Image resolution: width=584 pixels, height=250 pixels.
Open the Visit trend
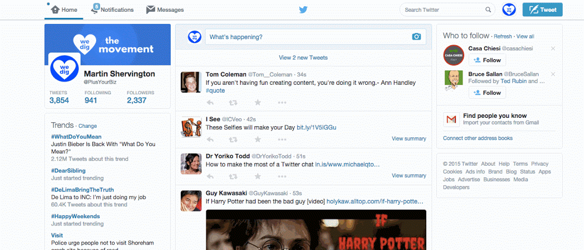point(57,235)
